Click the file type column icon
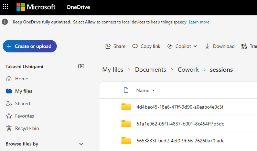The image size is (257, 151). (x=126, y=90)
